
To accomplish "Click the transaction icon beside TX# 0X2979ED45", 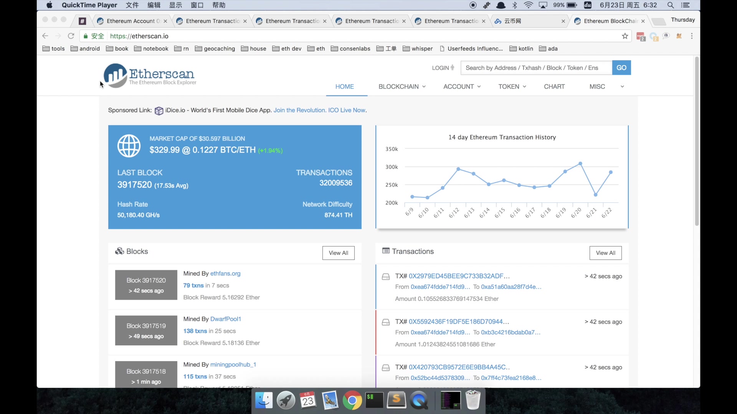I will (386, 277).
